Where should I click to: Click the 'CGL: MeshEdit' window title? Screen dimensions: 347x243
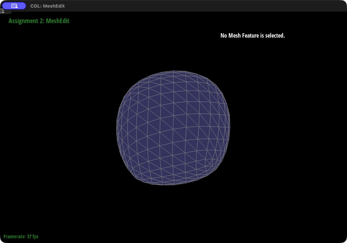47,6
